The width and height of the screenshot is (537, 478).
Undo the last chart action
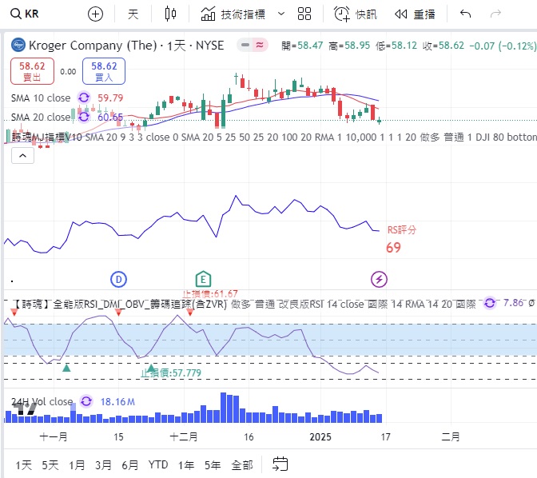coord(465,14)
